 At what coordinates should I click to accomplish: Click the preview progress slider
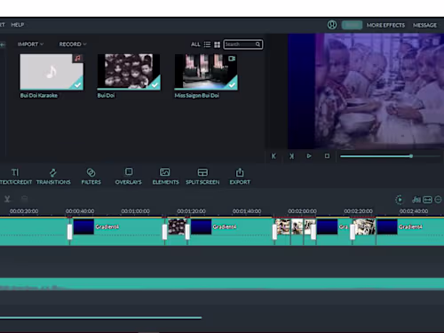click(x=390, y=156)
